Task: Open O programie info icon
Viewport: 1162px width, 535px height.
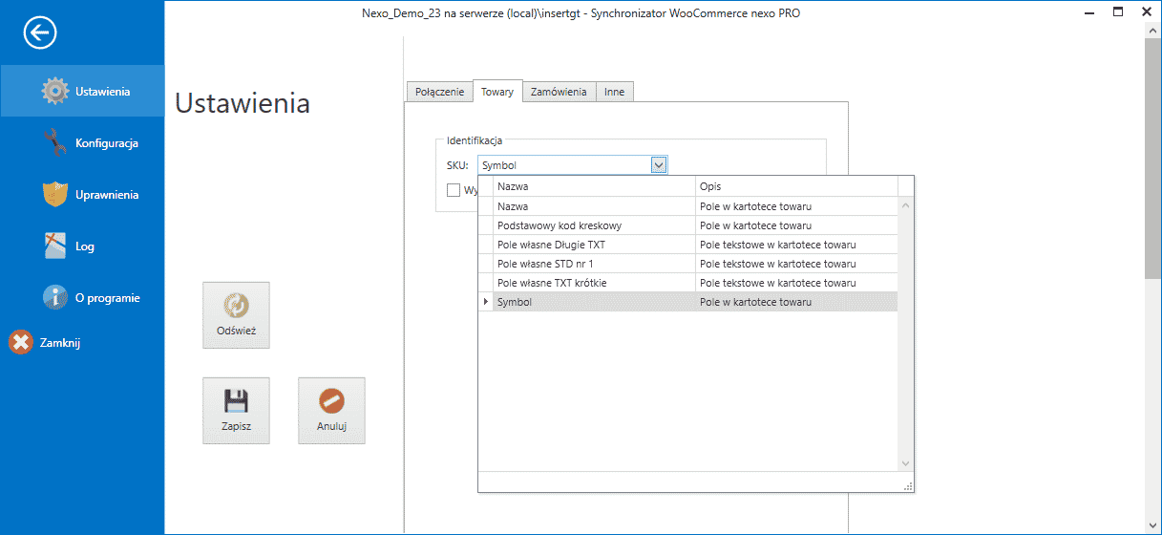Action: [55, 297]
